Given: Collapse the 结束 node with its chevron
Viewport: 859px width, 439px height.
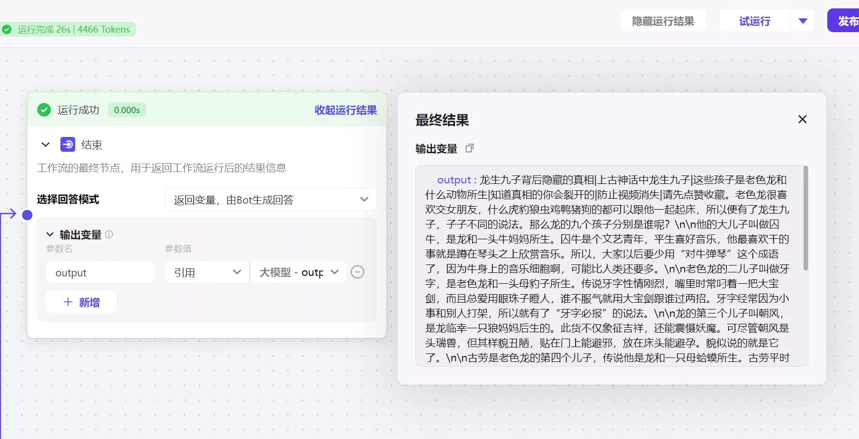Looking at the screenshot, I should point(46,145).
